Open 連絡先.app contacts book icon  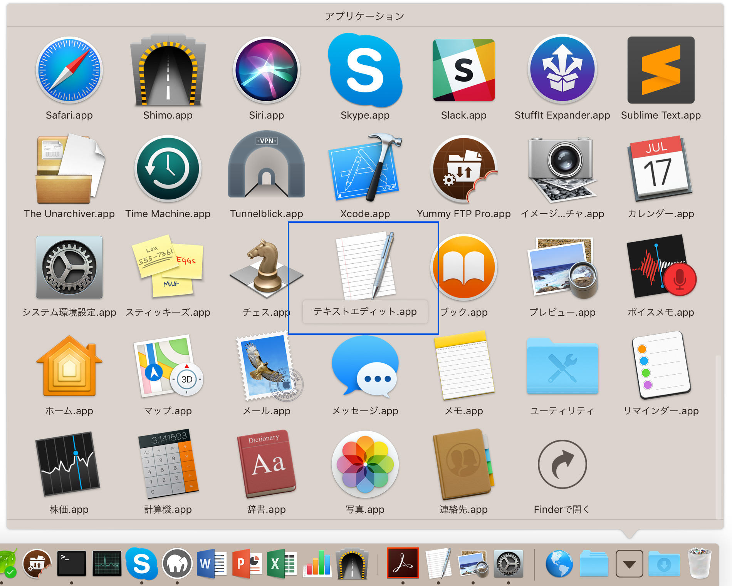(464, 464)
